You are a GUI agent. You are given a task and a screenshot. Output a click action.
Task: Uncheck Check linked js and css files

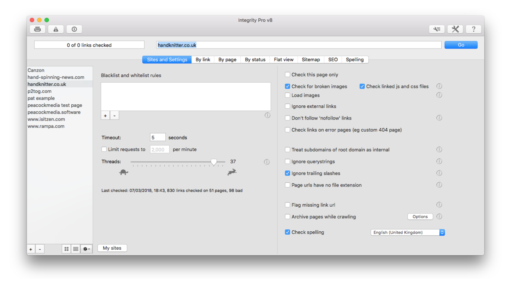pyautogui.click(x=362, y=86)
